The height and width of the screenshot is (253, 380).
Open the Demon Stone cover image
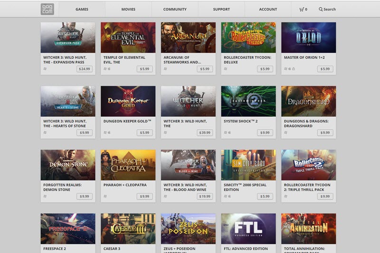tap(68, 165)
